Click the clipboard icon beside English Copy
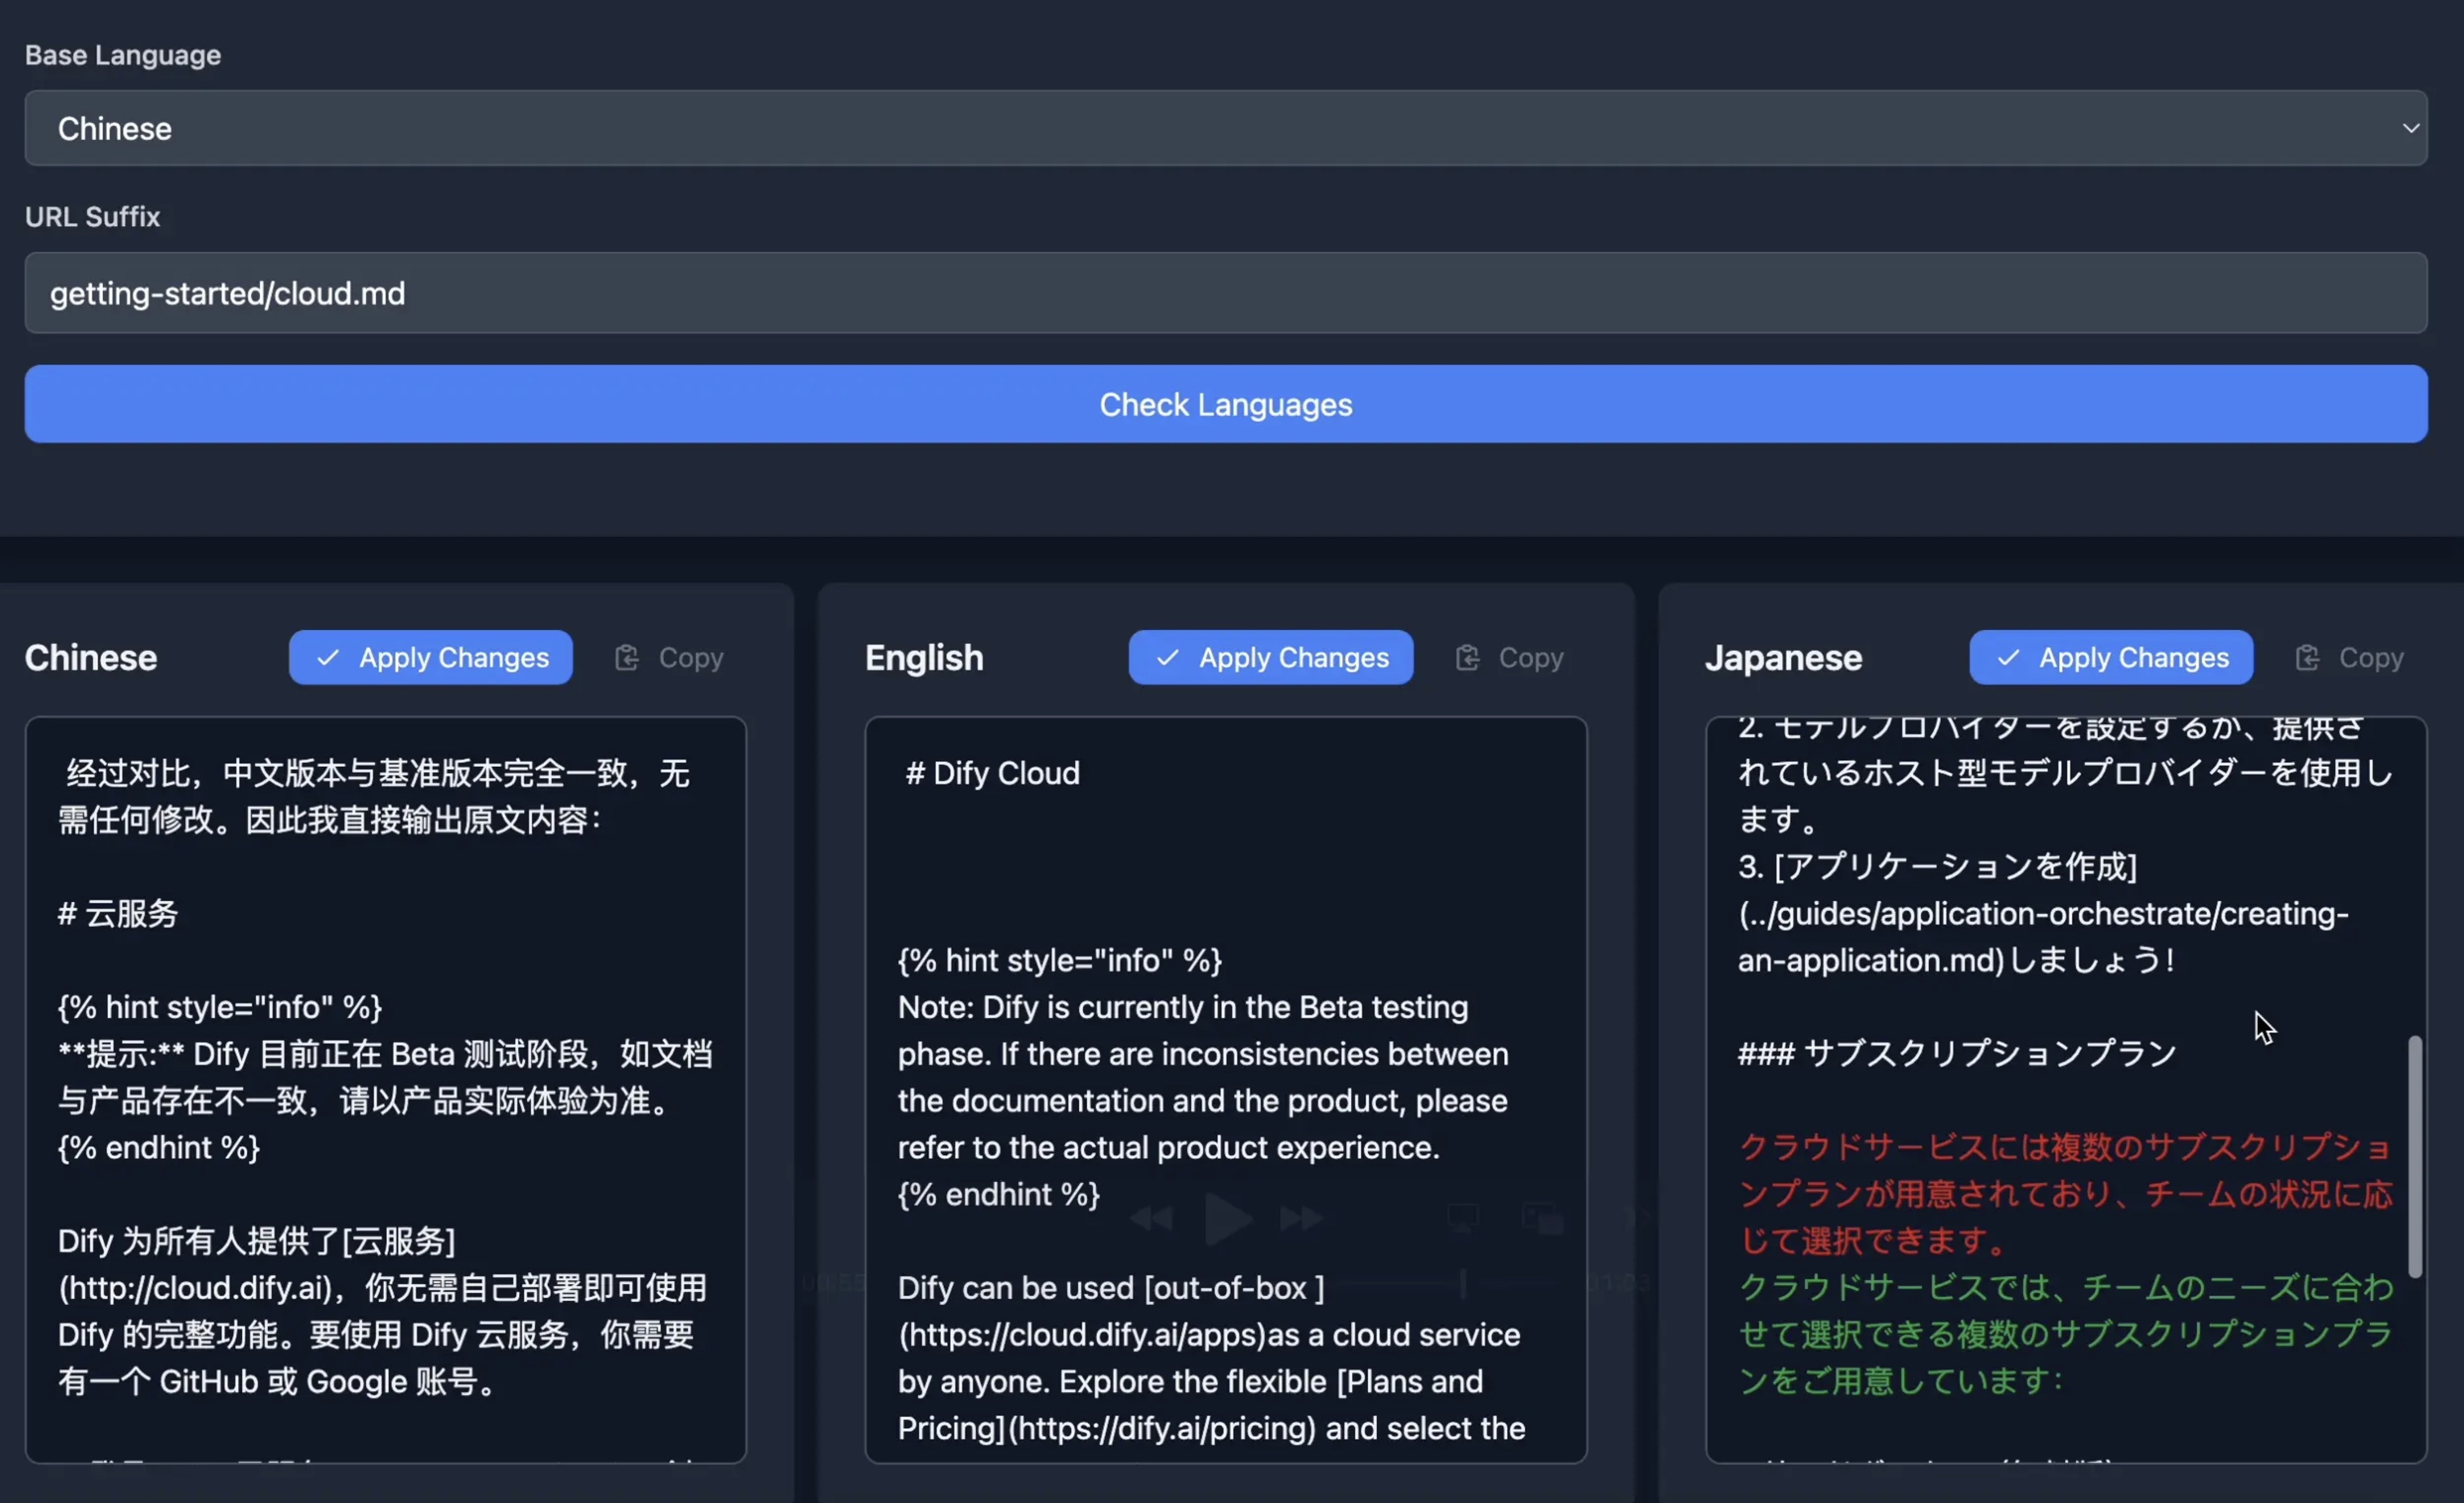 click(x=1467, y=657)
